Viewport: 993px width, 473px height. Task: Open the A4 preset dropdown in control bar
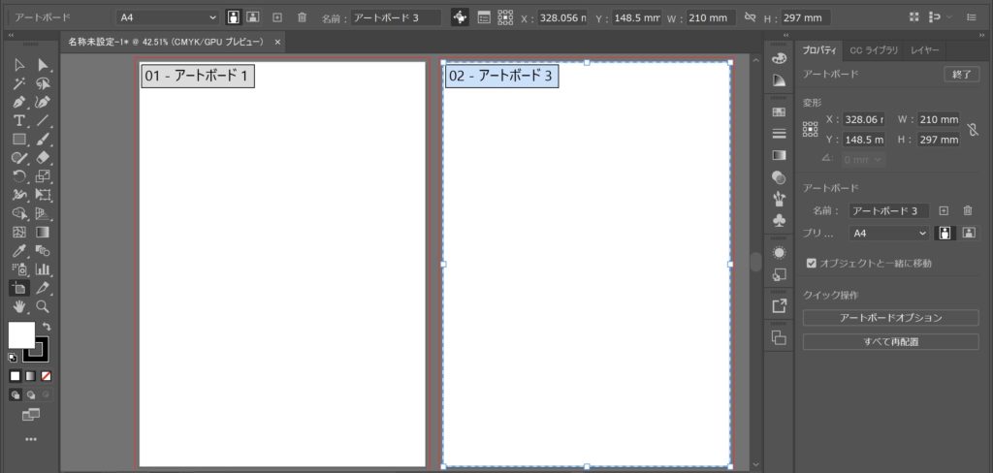click(169, 17)
